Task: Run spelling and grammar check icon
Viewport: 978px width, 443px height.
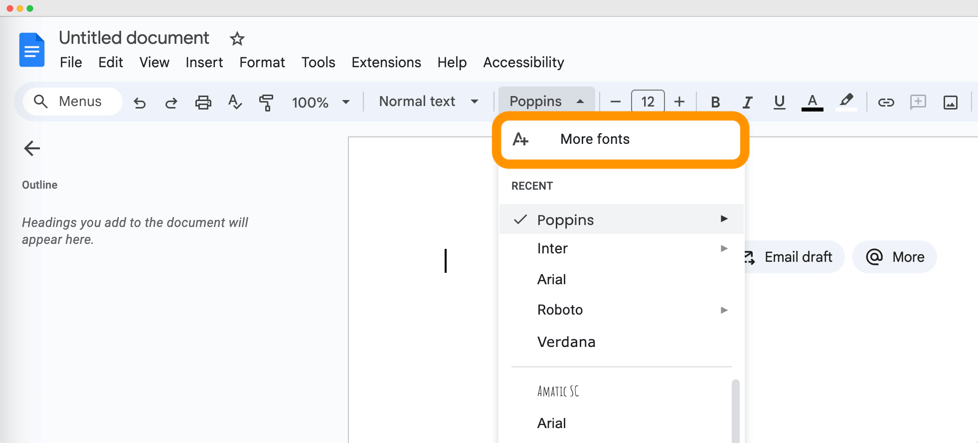Action: point(235,102)
